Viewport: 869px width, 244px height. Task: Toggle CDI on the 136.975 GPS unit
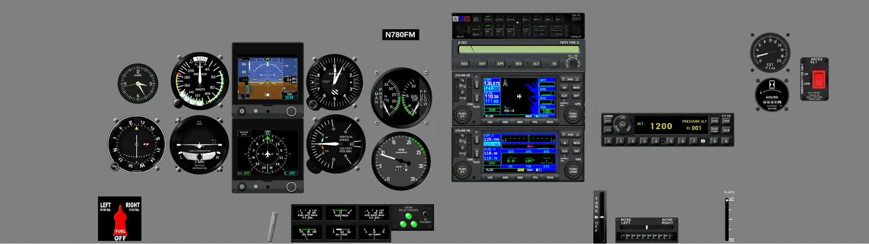[x=490, y=122]
